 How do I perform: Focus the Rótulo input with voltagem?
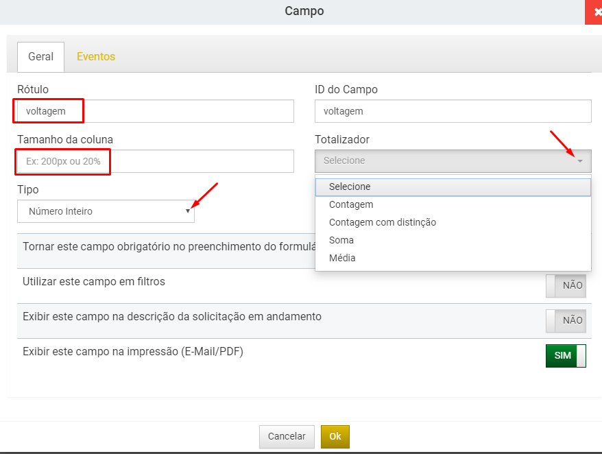click(156, 111)
